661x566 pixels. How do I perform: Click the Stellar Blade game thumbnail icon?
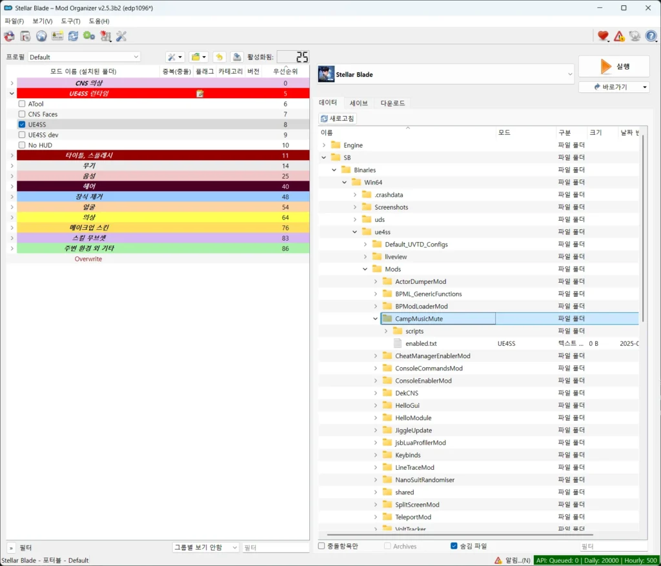[x=326, y=74]
